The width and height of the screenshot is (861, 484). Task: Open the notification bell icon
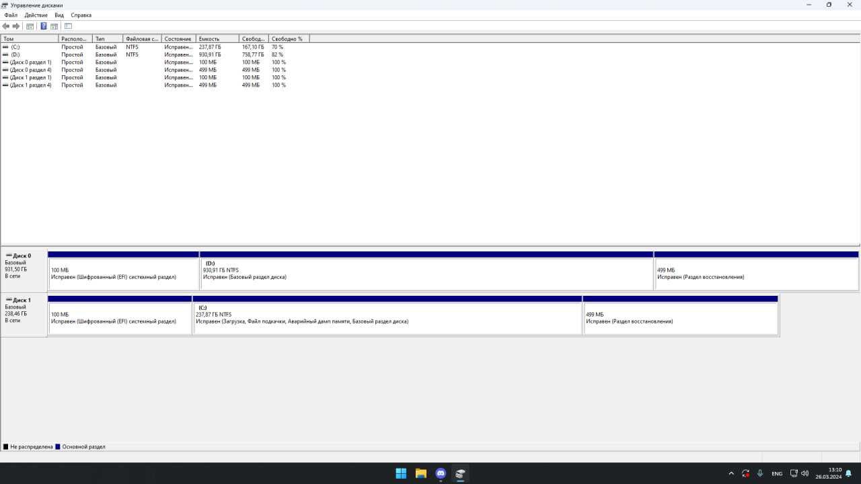click(x=848, y=474)
